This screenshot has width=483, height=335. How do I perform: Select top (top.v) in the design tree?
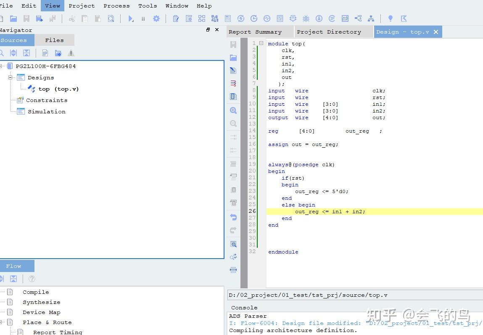pyautogui.click(x=58, y=89)
